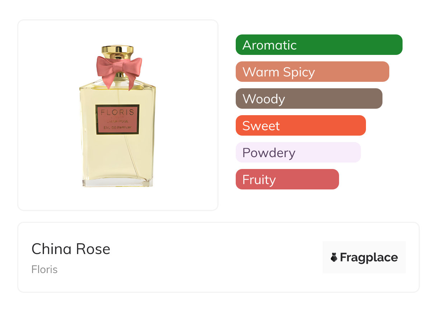Click the FLORIS text on the bottle label
This screenshot has width=437, height=310.
click(117, 112)
